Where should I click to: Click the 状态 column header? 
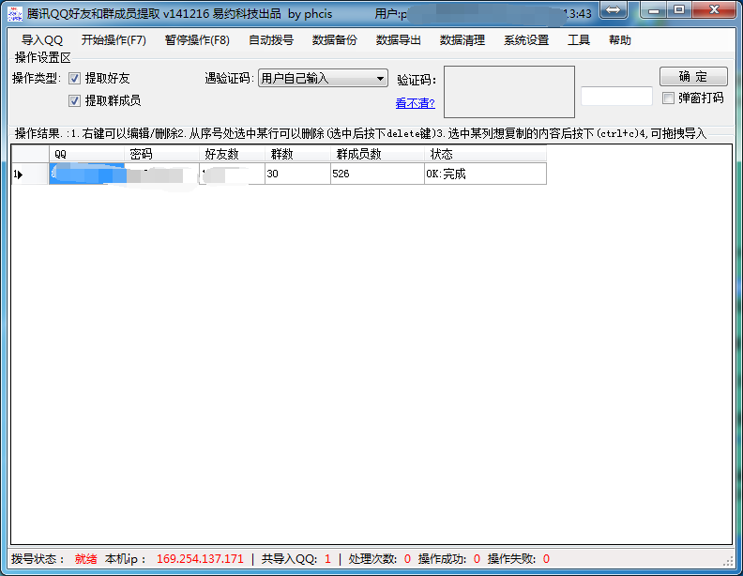click(x=486, y=154)
